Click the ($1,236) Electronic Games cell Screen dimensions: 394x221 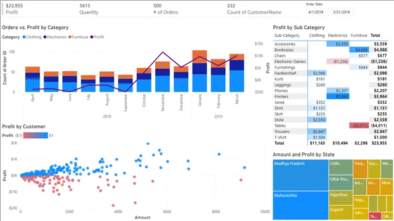pos(338,61)
